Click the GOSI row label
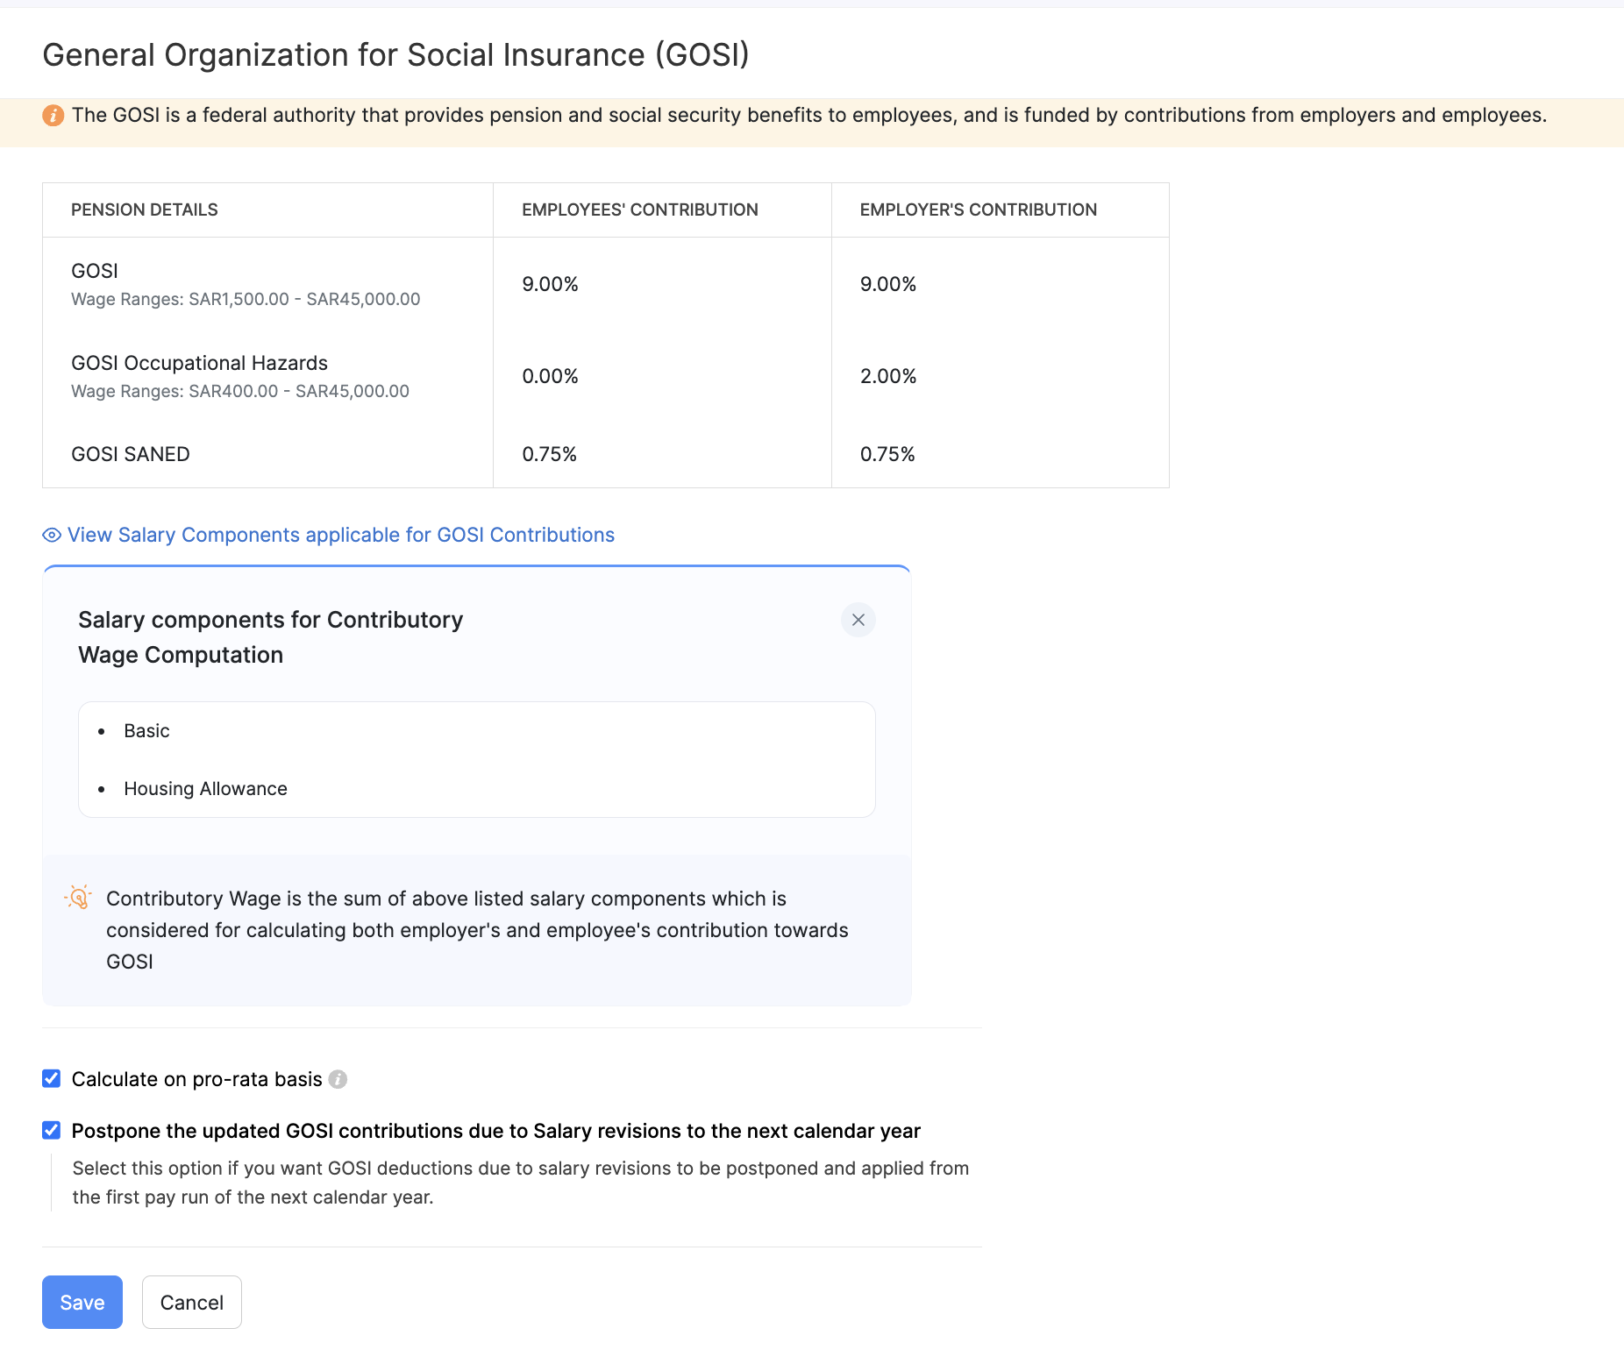 click(x=95, y=271)
